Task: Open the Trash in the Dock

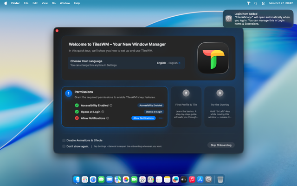Action: point(220,179)
